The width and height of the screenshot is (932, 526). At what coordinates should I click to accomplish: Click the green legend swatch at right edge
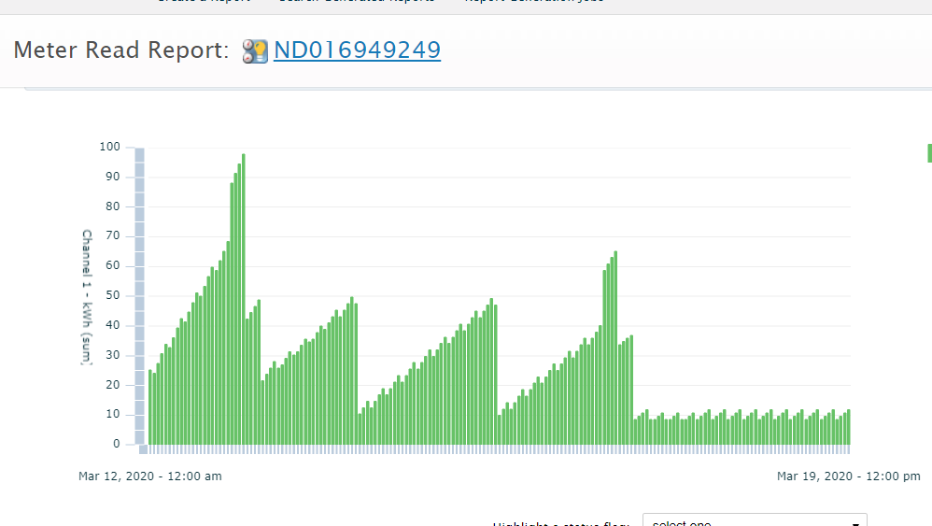click(929, 153)
